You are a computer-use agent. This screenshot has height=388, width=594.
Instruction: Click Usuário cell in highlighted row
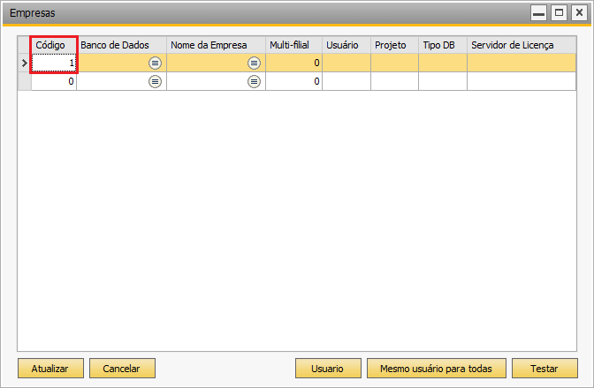346,63
